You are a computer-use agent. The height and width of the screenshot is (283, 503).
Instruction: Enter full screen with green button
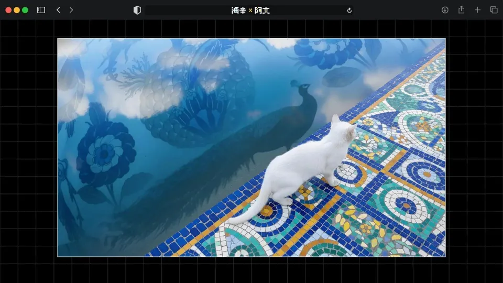25,10
